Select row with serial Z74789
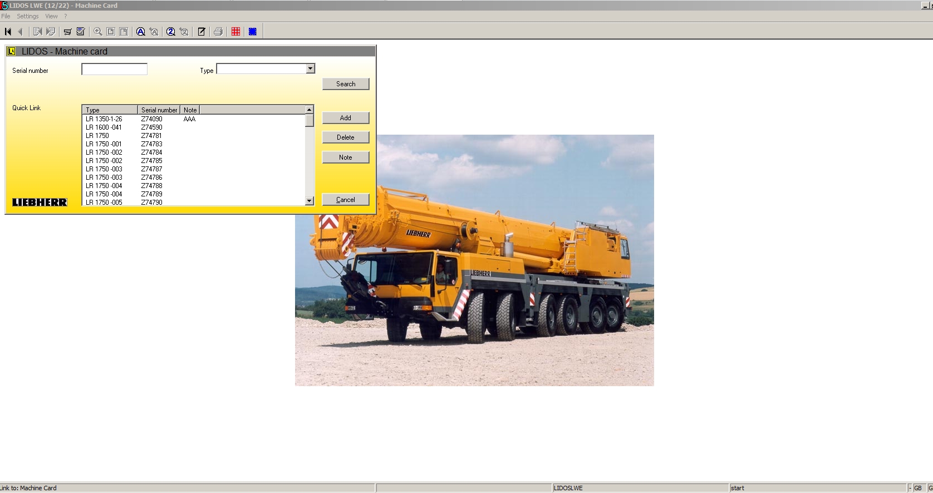The image size is (933, 493). coord(194,194)
